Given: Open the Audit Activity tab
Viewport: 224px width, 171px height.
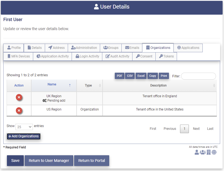Looking at the screenshot, I should point(117,56).
